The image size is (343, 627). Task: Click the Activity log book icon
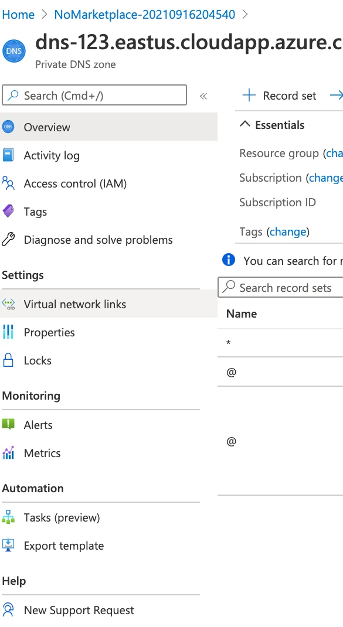click(x=8, y=155)
